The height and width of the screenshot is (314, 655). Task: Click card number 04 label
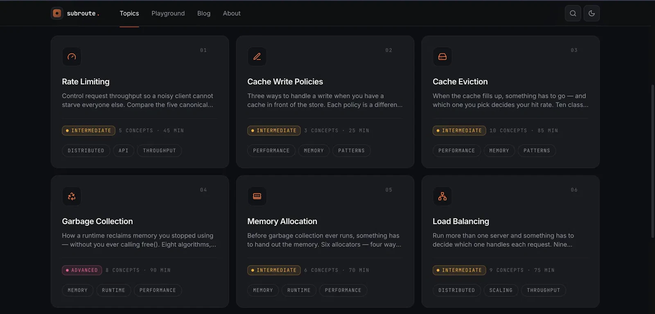tap(203, 190)
